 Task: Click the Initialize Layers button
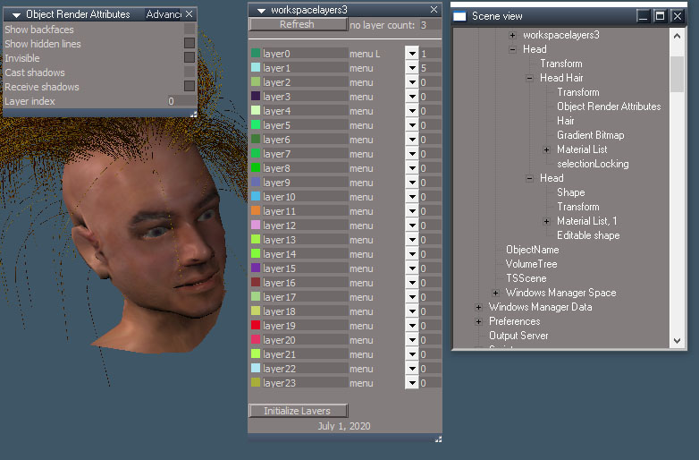tap(298, 411)
